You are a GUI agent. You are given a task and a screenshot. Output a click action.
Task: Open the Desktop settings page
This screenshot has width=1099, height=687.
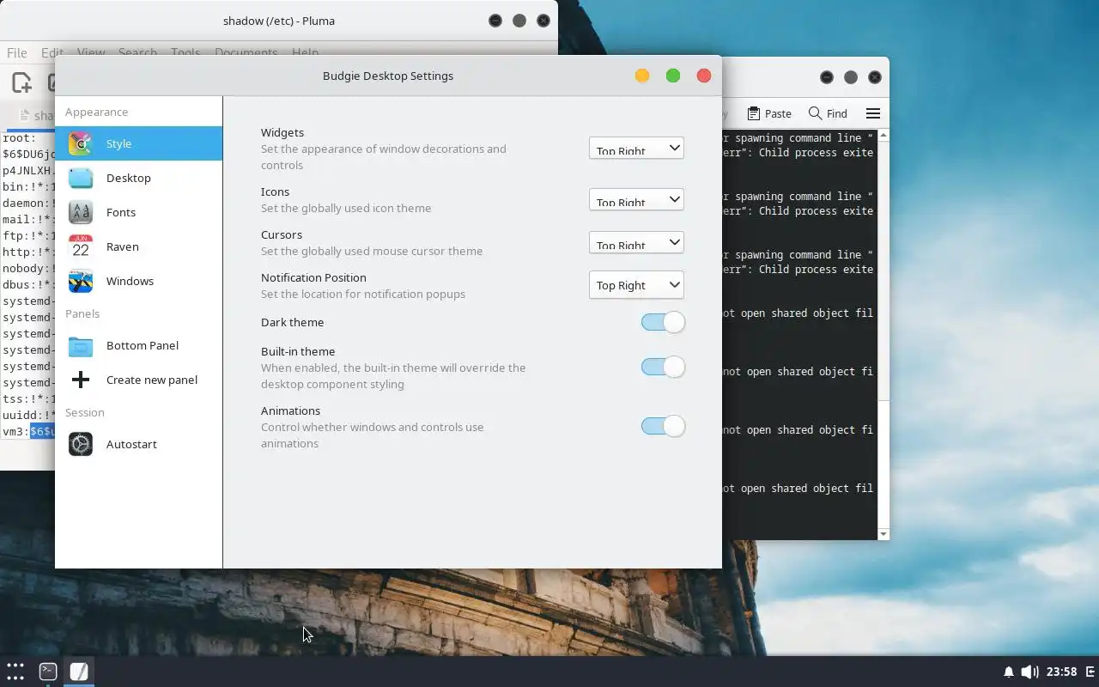click(x=138, y=178)
